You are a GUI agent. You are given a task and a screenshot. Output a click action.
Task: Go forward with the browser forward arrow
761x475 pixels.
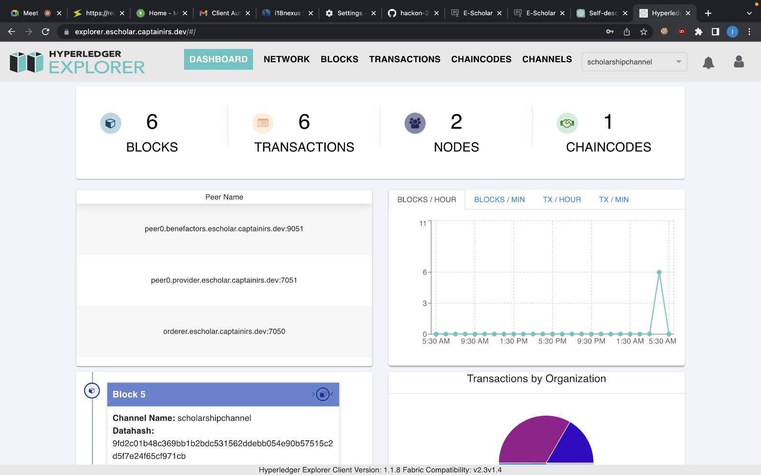tap(29, 32)
